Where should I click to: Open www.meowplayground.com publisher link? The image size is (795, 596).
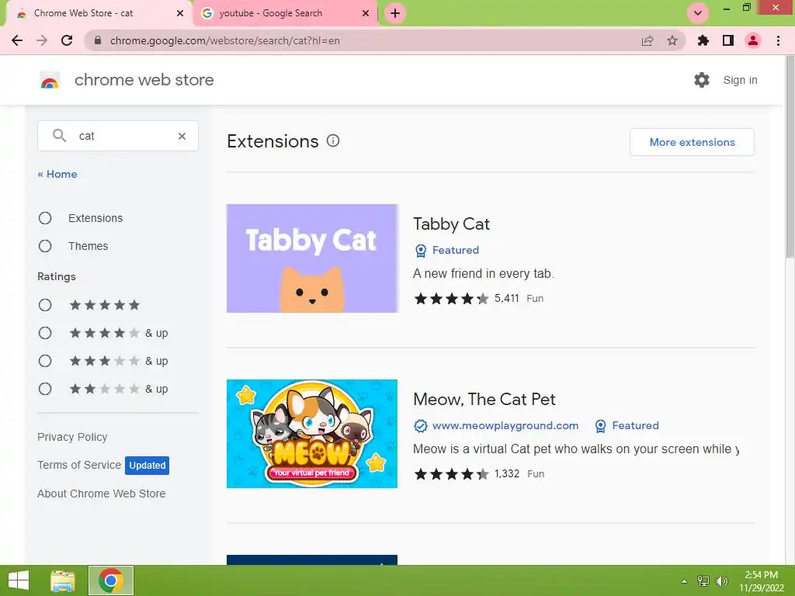tap(505, 426)
